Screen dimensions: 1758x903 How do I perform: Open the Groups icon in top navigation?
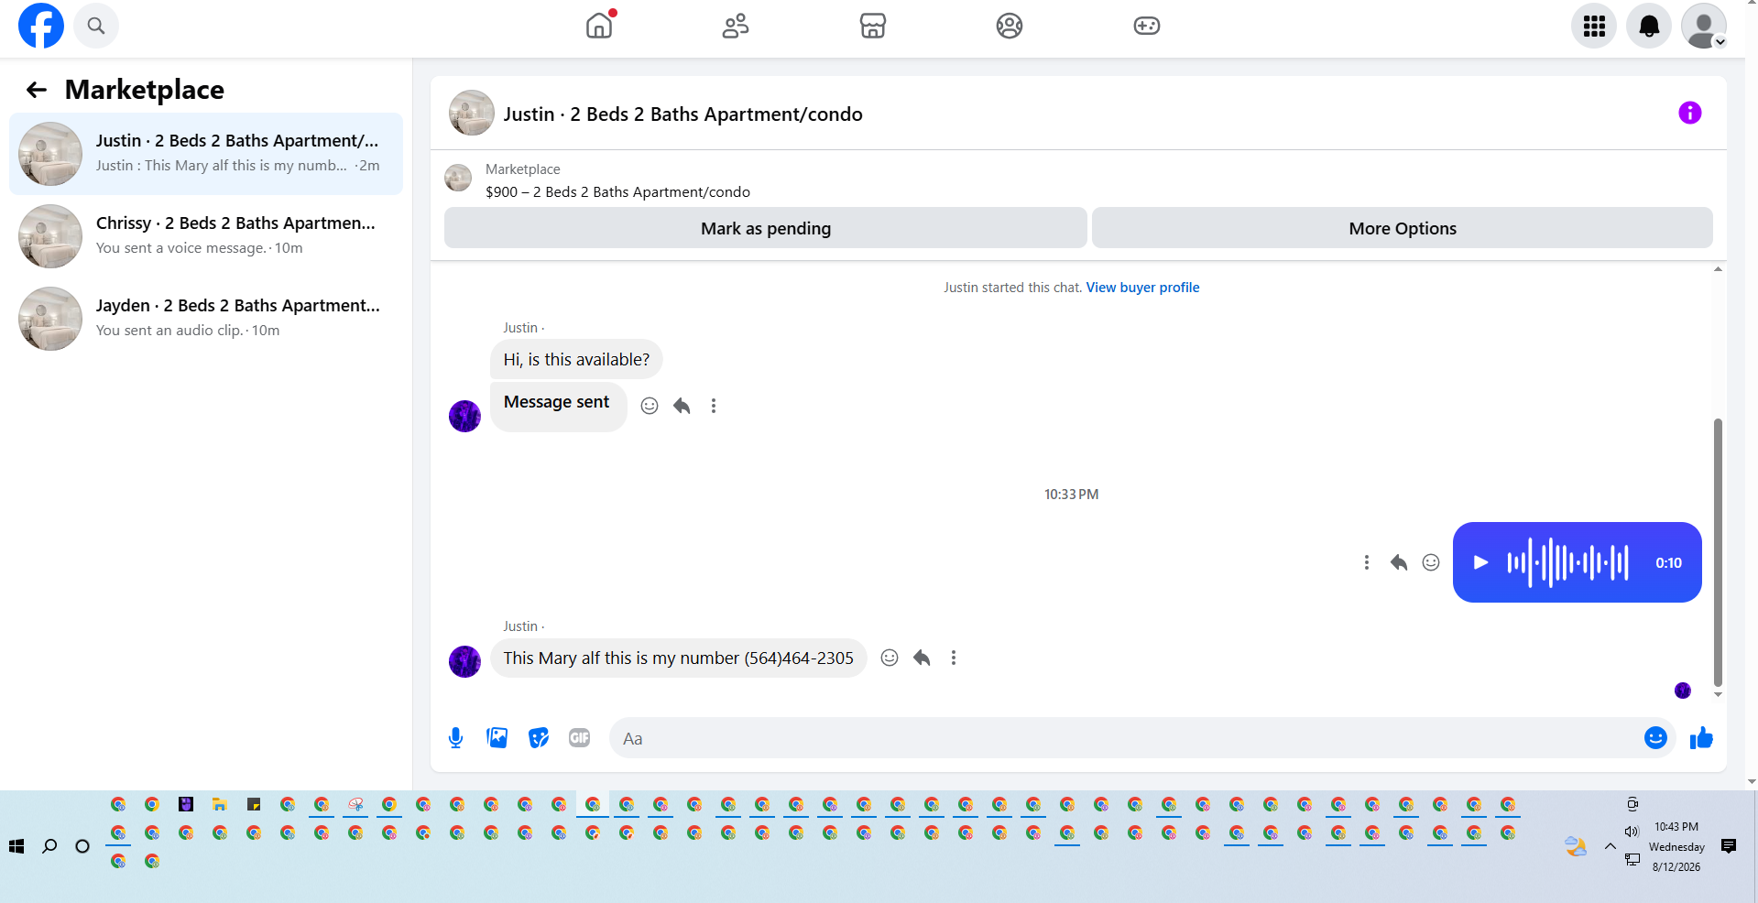point(1010,26)
